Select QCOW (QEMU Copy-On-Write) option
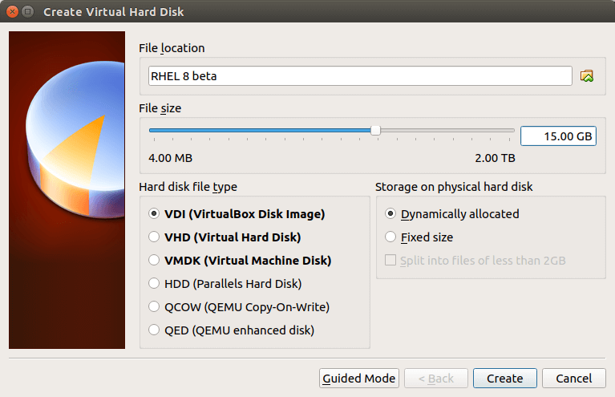This screenshot has width=615, height=397. point(155,306)
